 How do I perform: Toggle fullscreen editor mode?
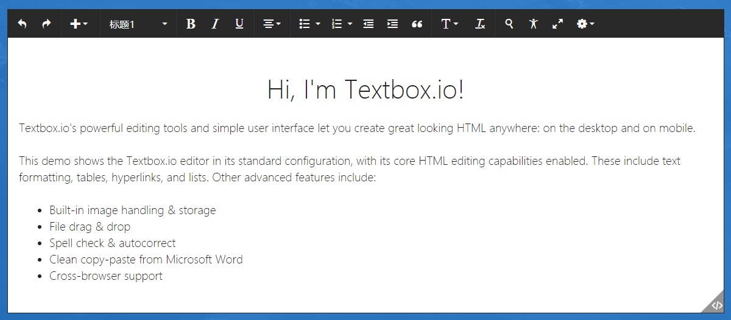(557, 24)
